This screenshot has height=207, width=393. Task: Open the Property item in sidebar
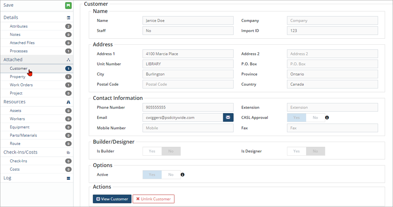click(18, 77)
